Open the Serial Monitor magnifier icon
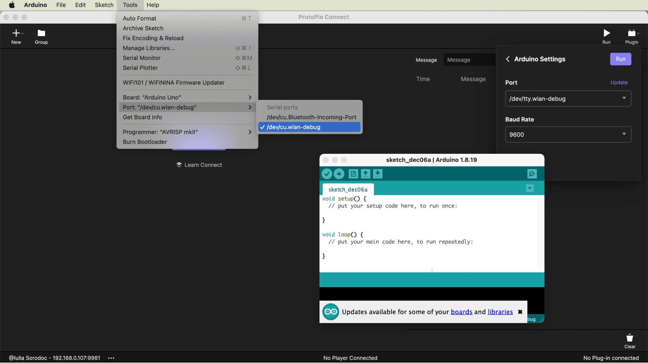This screenshot has height=363, width=648. pyautogui.click(x=531, y=173)
